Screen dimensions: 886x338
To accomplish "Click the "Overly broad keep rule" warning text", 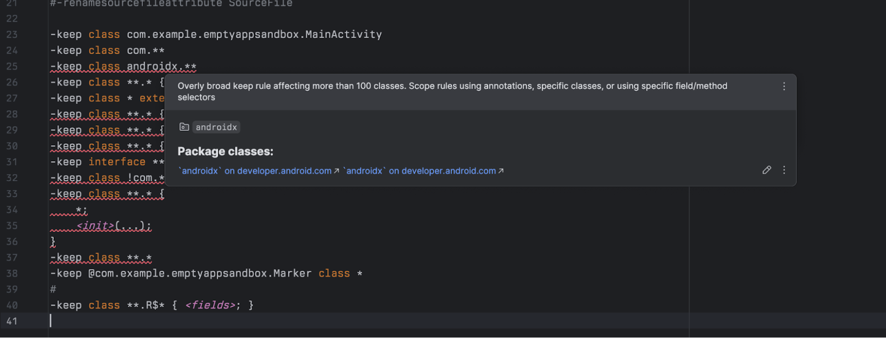I will (452, 92).
